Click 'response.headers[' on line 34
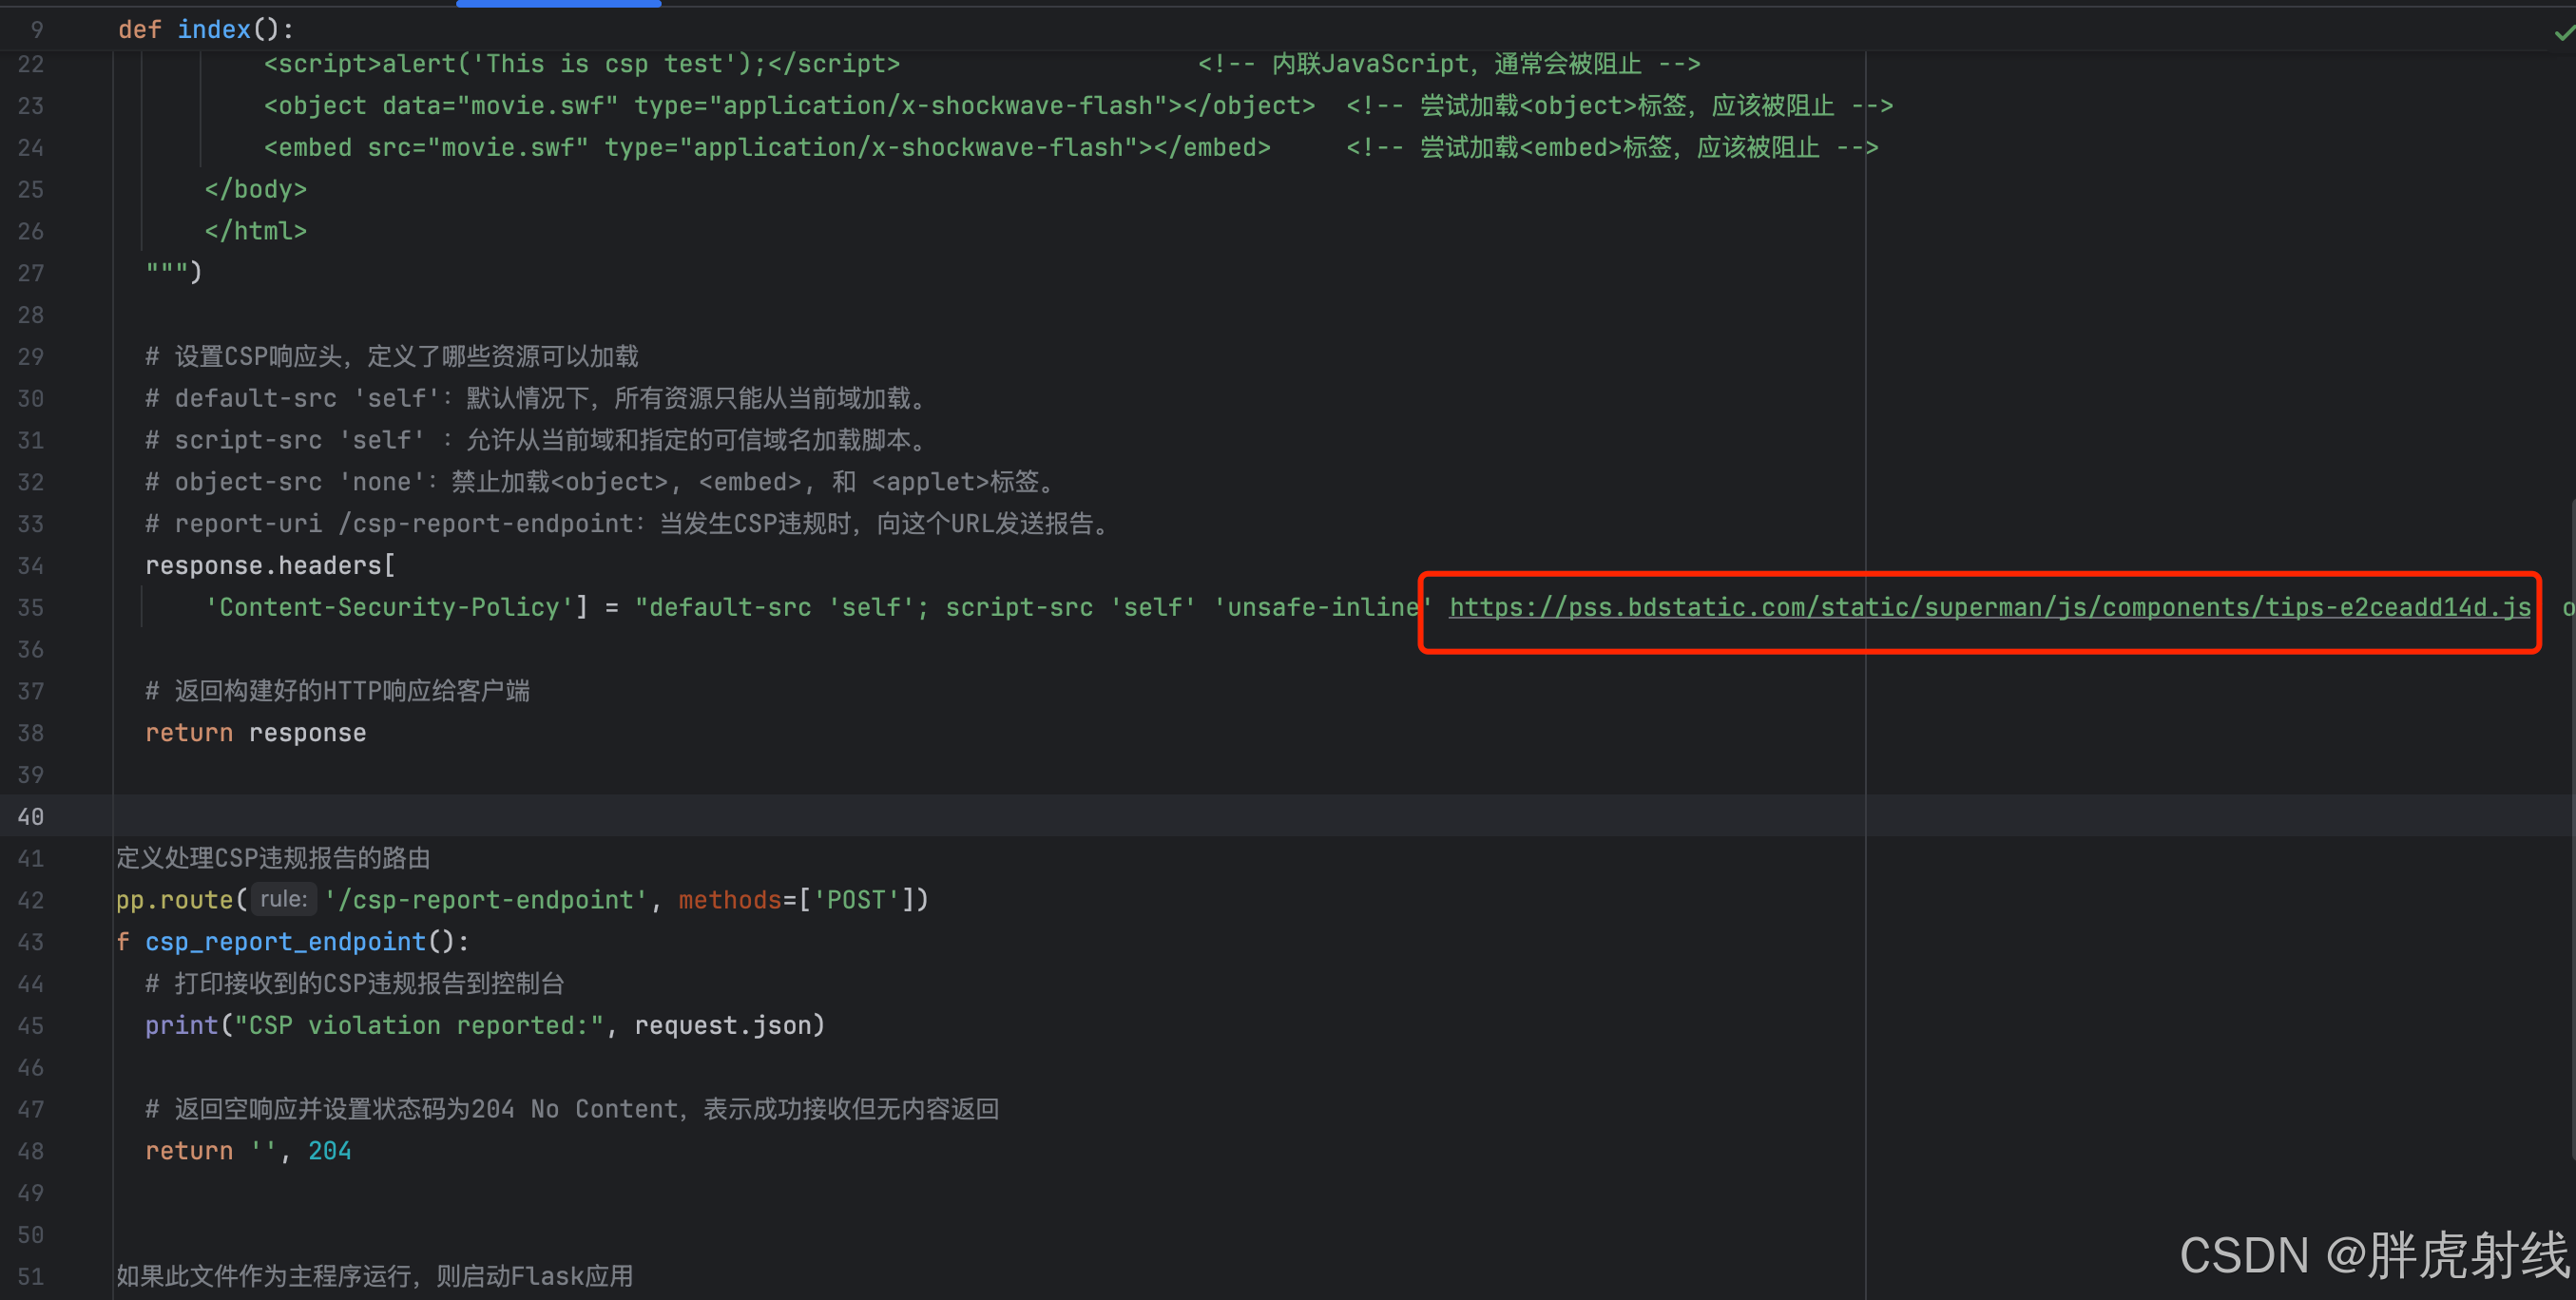The width and height of the screenshot is (2576, 1300). [x=270, y=565]
